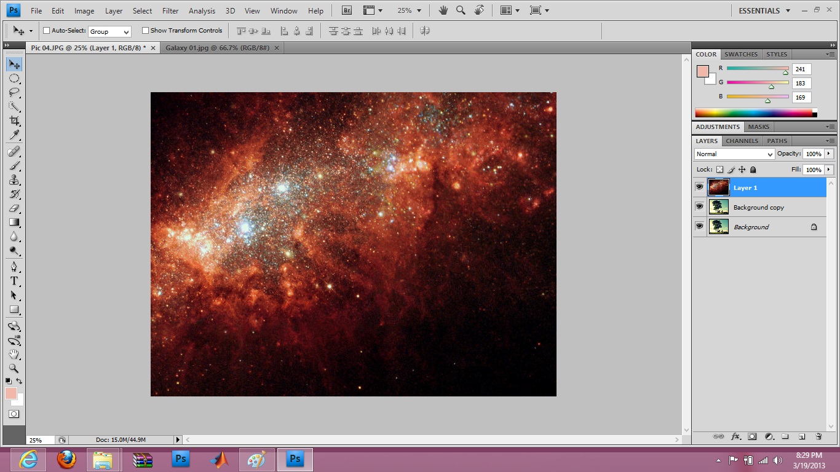Select the Path Selection tool

pyautogui.click(x=14, y=296)
